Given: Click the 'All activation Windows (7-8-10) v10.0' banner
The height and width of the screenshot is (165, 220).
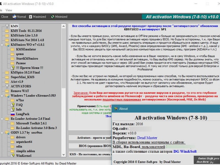Looking at the screenshot, I should tap(181, 17).
